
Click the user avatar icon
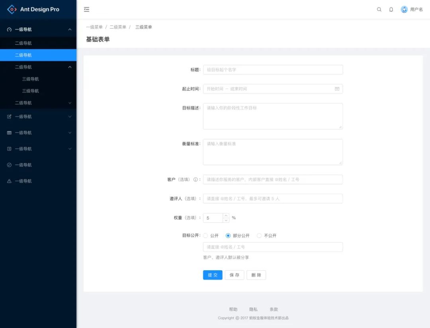coord(404,9)
